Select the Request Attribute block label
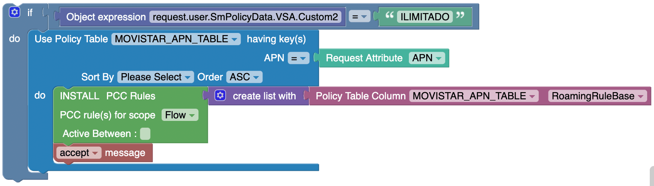This screenshot has height=186, width=654. coord(364,58)
